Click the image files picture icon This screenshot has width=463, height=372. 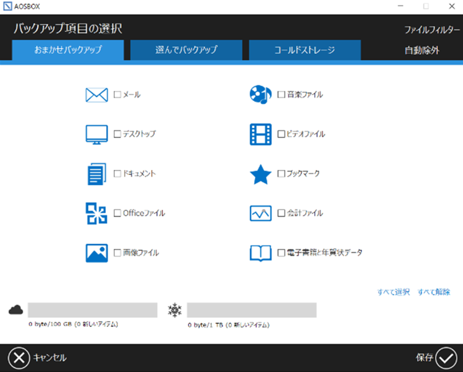pos(96,253)
